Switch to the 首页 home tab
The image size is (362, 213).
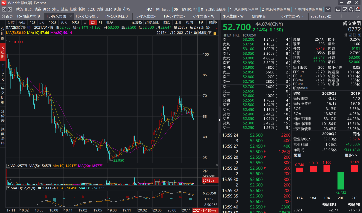pos(7,16)
